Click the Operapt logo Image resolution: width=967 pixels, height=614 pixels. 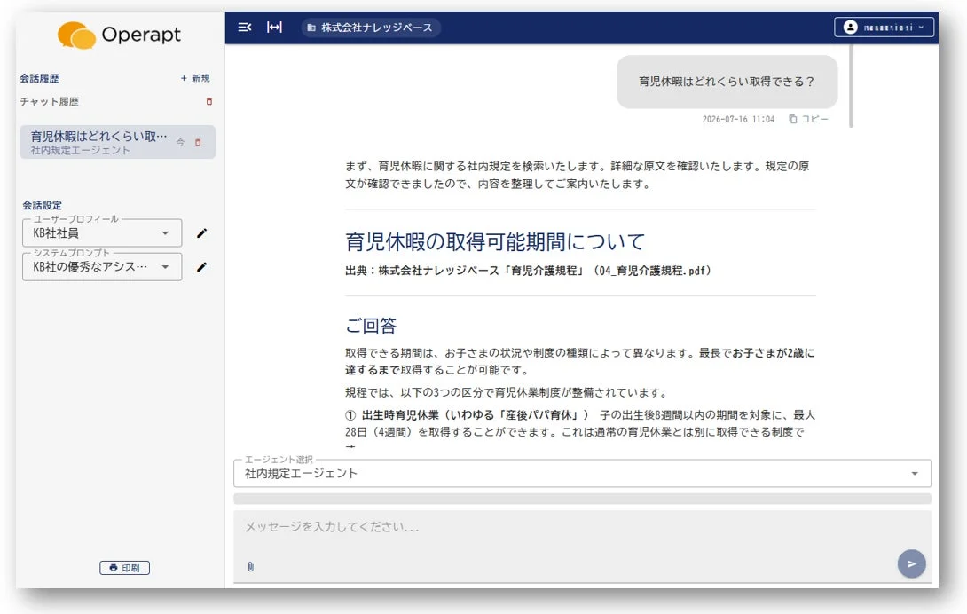[x=119, y=35]
